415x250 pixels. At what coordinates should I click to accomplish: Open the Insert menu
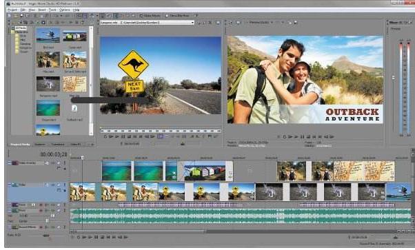(x=42, y=10)
